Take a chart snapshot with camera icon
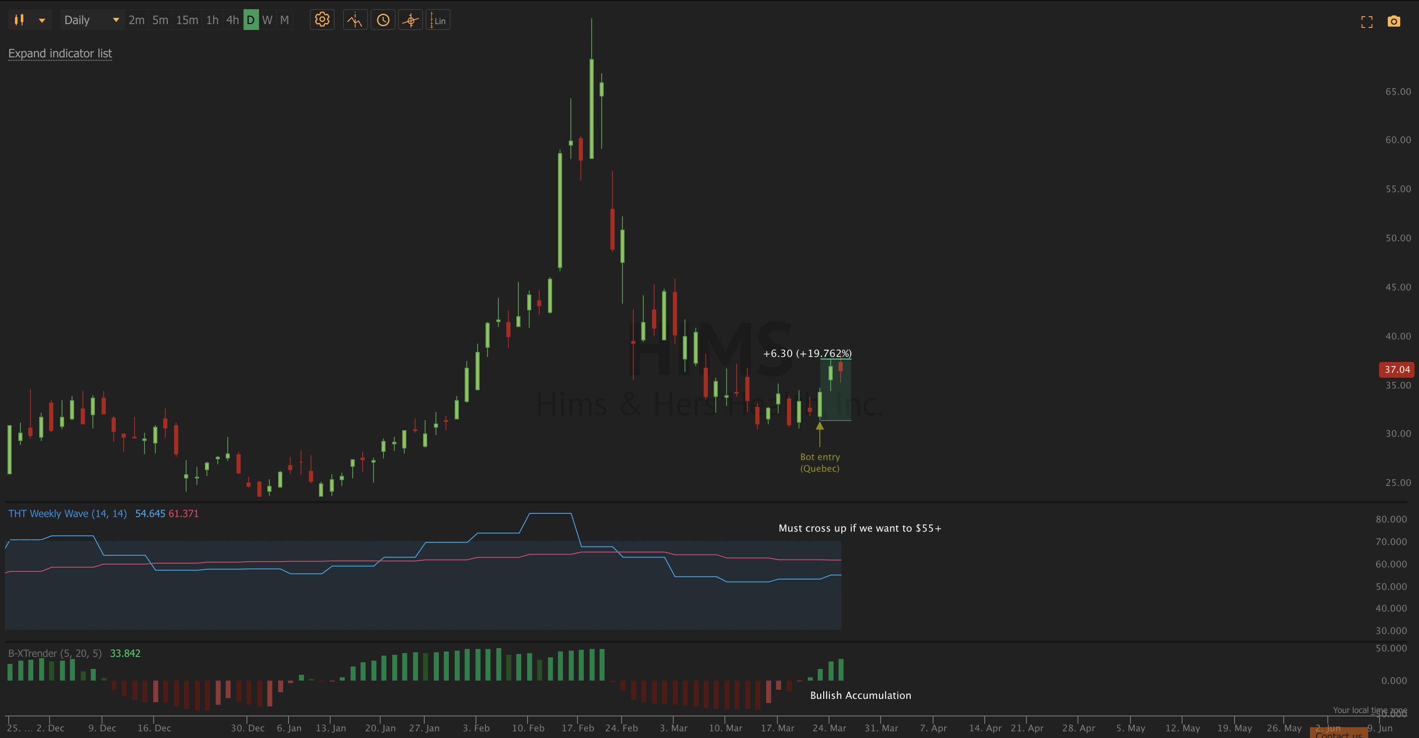This screenshot has width=1419, height=738. click(1394, 22)
